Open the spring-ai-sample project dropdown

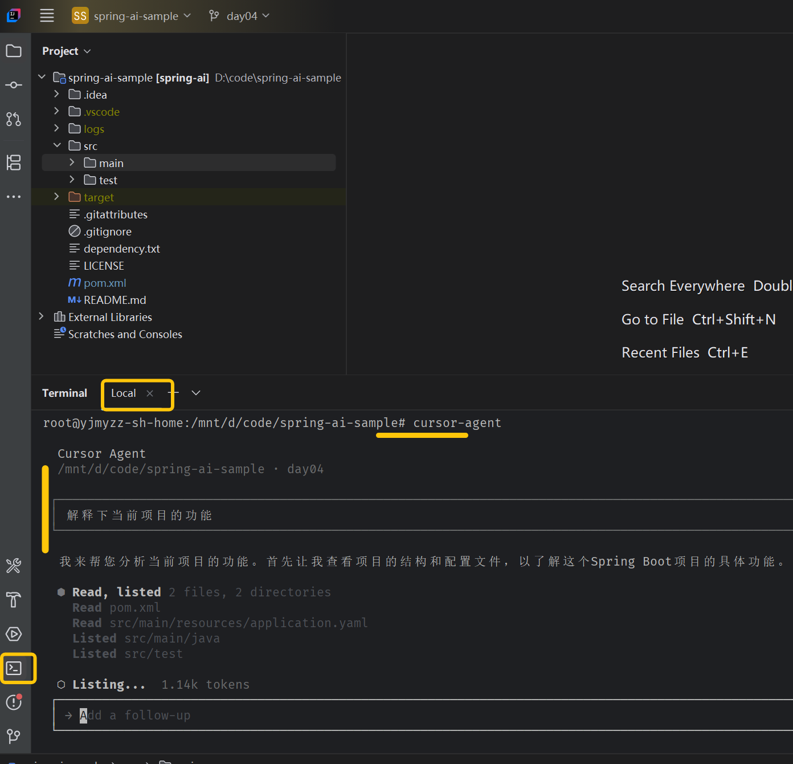click(x=132, y=16)
